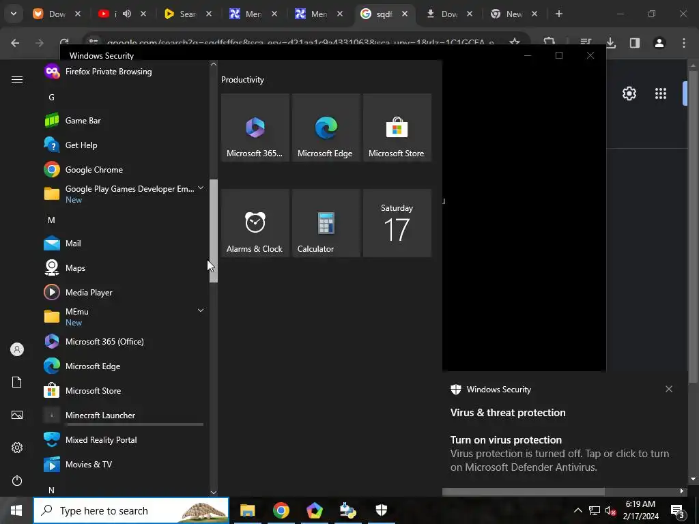Open the clock showing 6:19 AM
Screen dimensions: 699x524
(640, 510)
